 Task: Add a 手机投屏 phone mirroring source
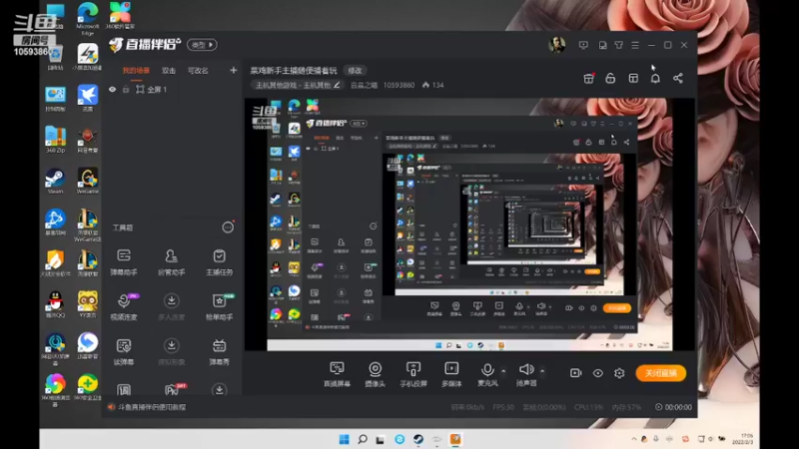click(x=413, y=374)
